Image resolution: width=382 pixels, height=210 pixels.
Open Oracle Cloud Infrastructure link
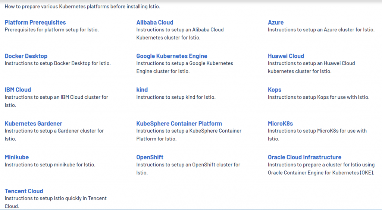[304, 157]
